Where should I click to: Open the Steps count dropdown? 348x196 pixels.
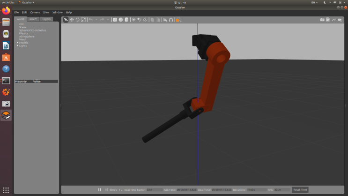(121, 190)
